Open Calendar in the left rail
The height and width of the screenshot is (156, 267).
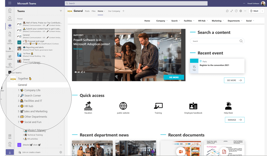(10, 42)
